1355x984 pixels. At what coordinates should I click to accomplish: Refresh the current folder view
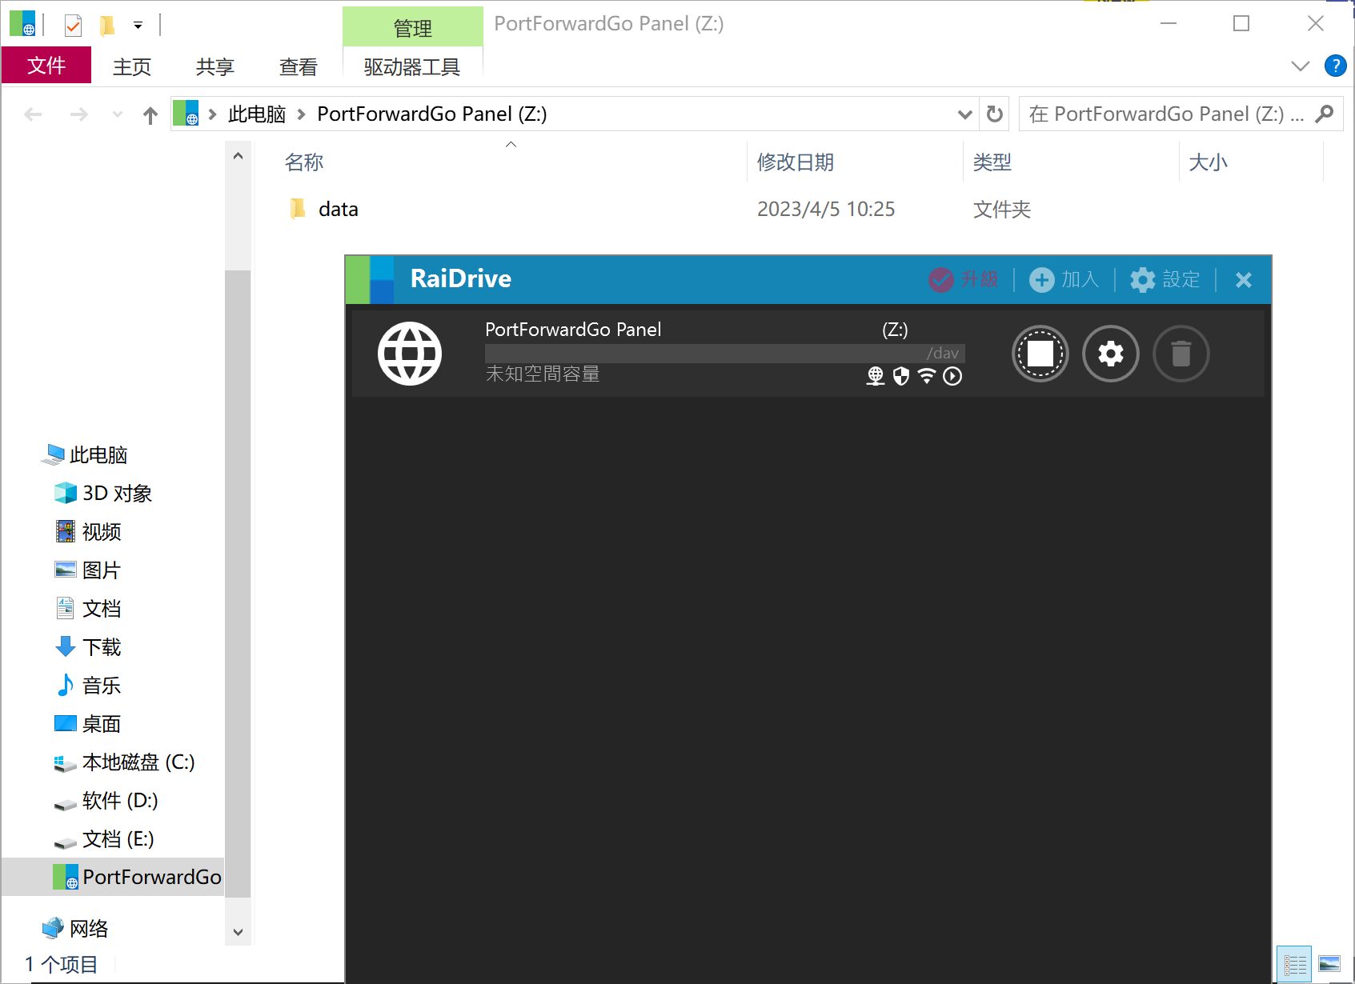click(995, 114)
